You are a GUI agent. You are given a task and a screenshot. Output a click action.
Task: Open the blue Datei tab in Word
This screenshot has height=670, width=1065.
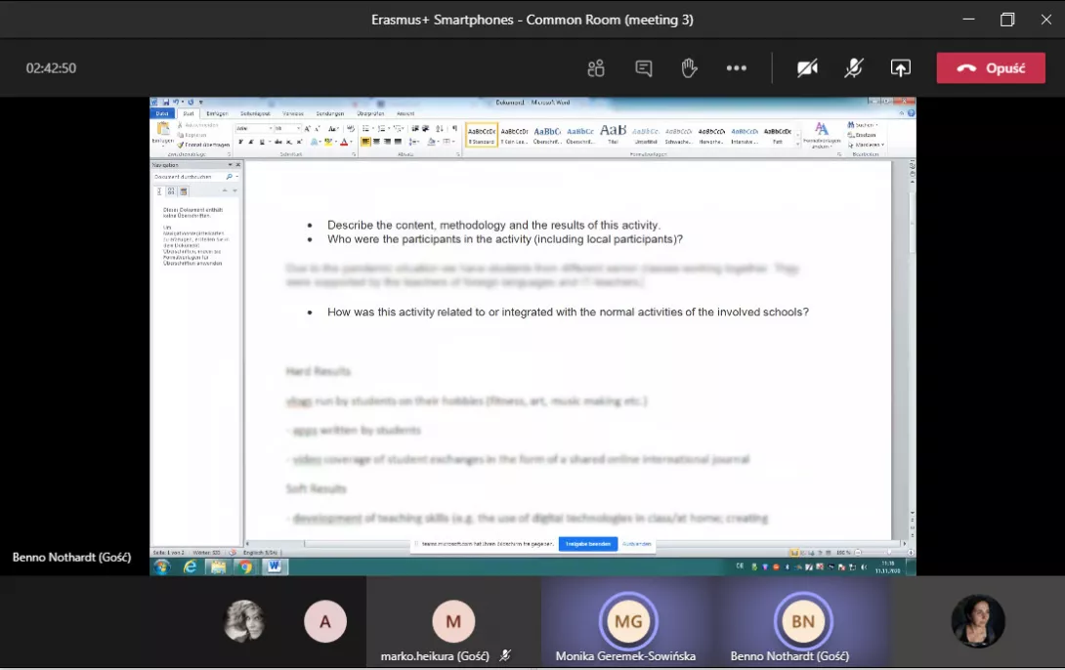point(162,113)
